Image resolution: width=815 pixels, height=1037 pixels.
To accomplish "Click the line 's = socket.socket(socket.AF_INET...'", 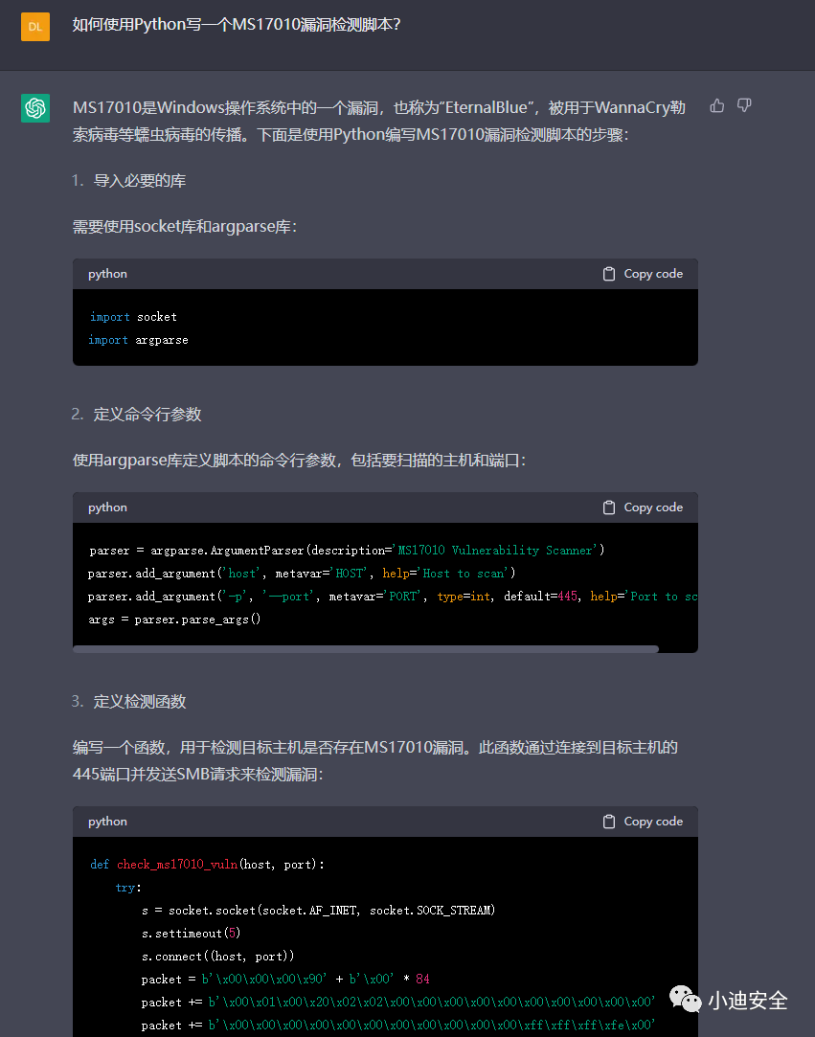I will pyautogui.click(x=318, y=910).
